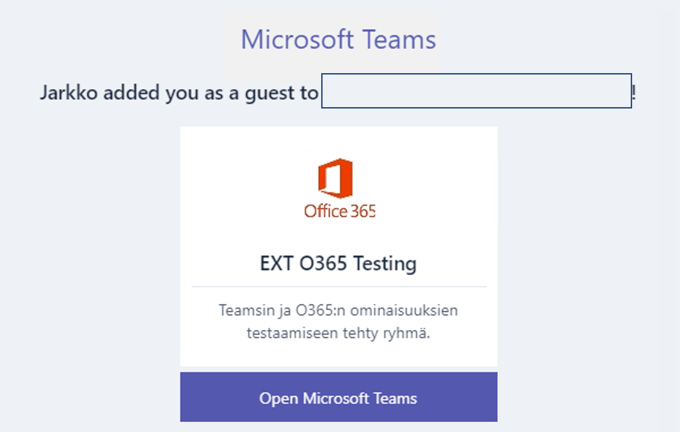Click the blank outlined box after "guest to"
Screen dimensions: 680x432
(476, 91)
